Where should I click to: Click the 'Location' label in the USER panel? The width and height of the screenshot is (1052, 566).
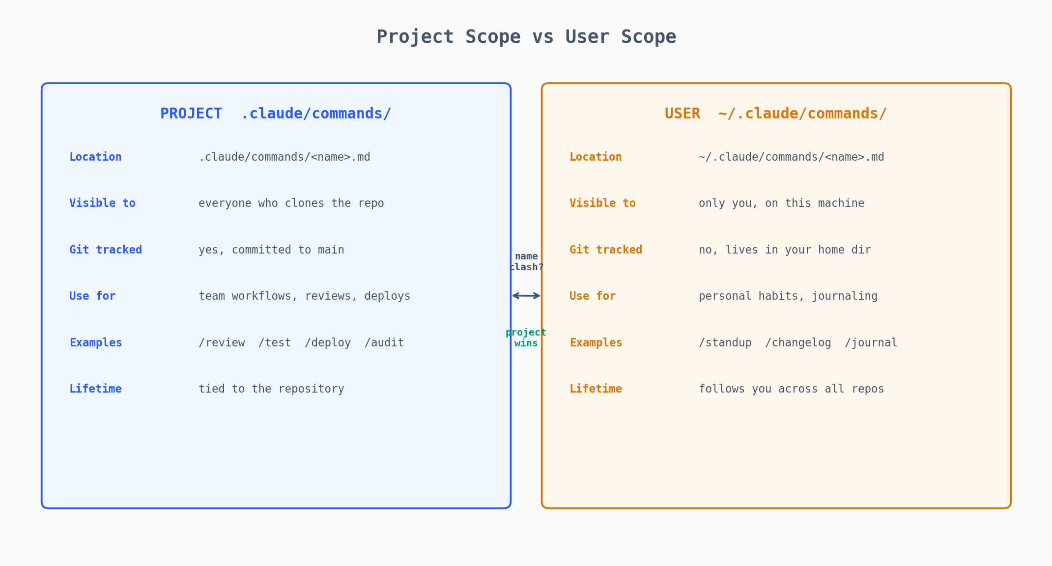(x=596, y=157)
